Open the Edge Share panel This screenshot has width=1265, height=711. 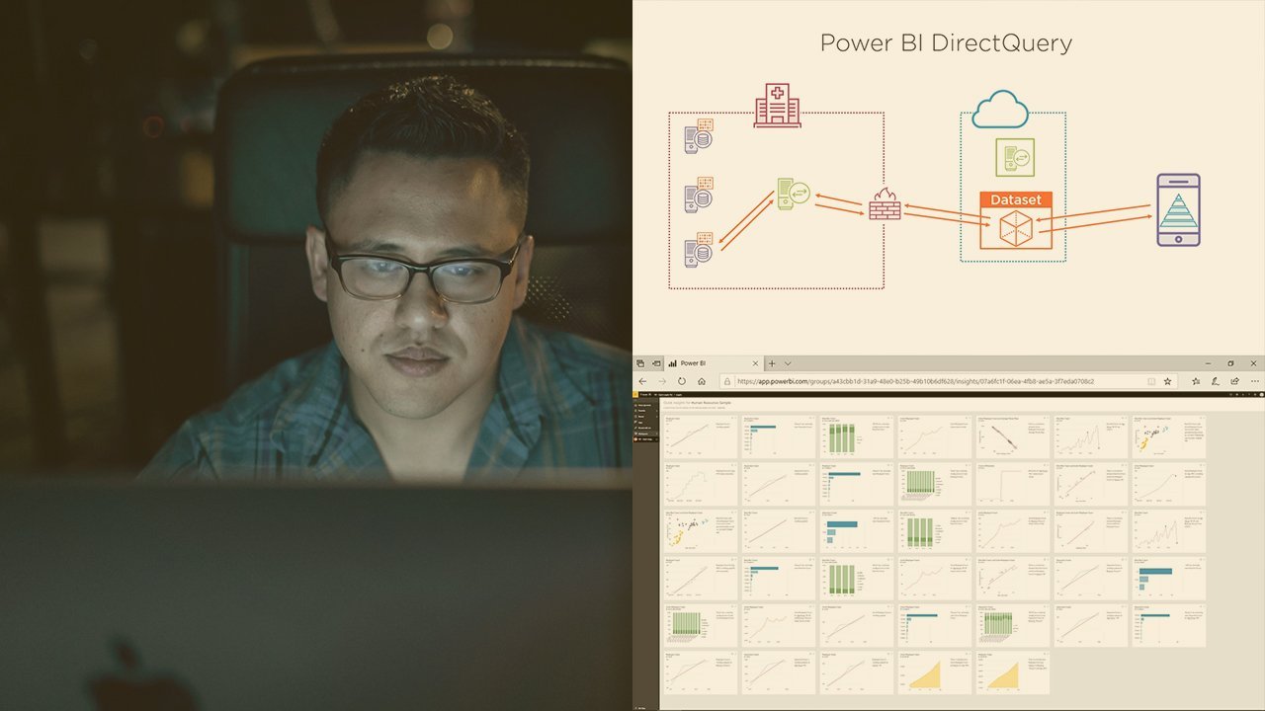1233,381
